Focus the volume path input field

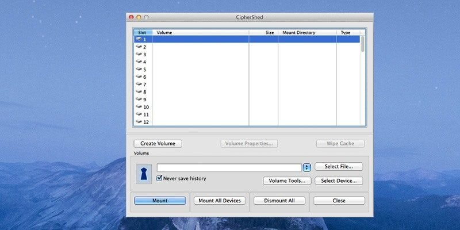[x=229, y=168]
